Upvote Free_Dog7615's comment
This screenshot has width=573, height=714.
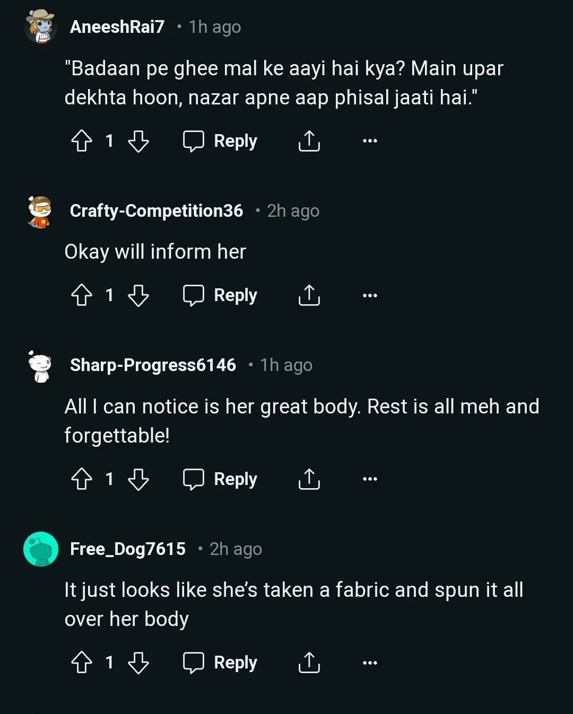coord(82,663)
